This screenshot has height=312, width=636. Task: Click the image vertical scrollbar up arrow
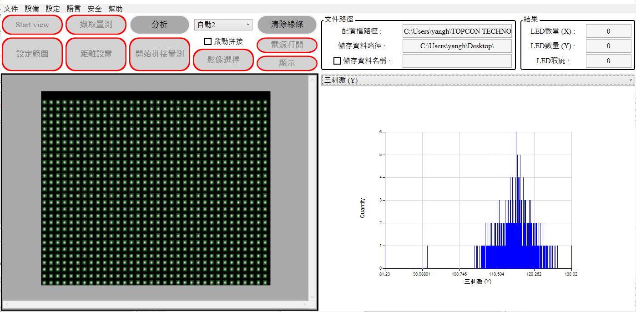point(312,79)
